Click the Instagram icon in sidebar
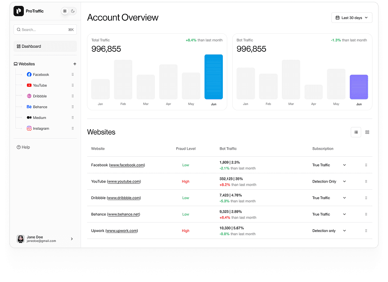Screen dimensions: 388x282 click(29, 129)
